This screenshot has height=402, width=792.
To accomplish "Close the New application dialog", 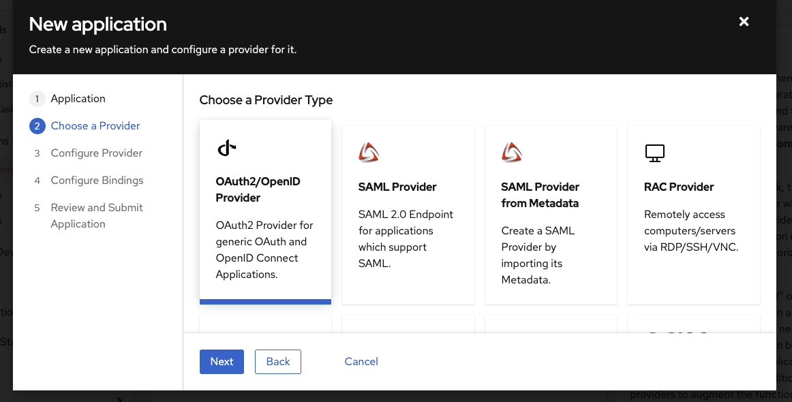I will point(744,22).
